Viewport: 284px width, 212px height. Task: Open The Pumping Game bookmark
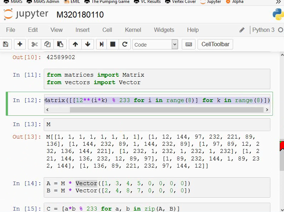pos(107,2)
